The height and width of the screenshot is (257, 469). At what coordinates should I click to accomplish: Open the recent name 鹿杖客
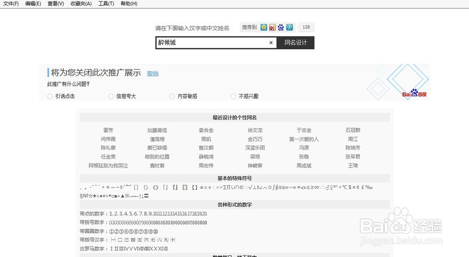click(x=157, y=166)
